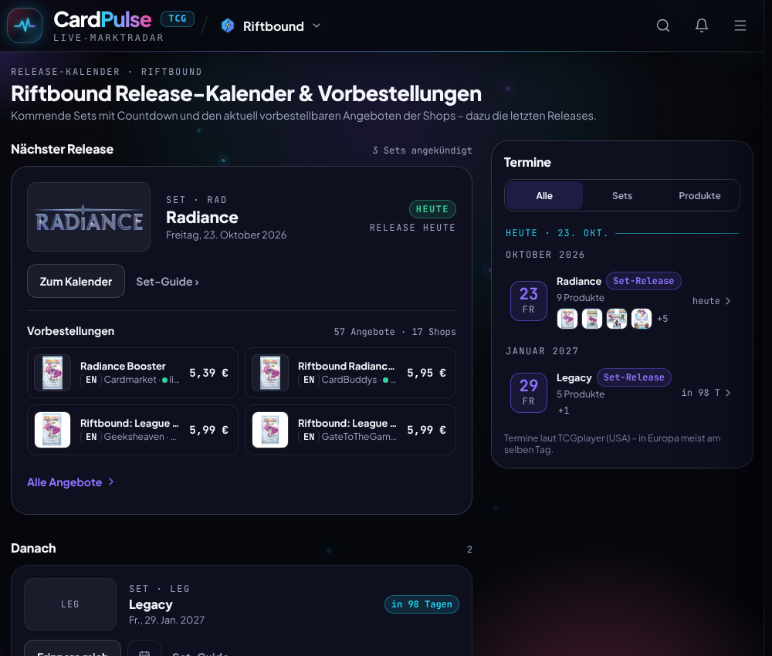Click the HEUTE · 23. OKT. marker
Screen dimensions: 772x656
pyautogui.click(x=557, y=233)
